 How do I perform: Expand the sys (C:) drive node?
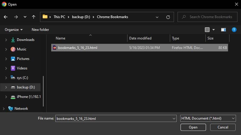pyautogui.click(x=6, y=78)
